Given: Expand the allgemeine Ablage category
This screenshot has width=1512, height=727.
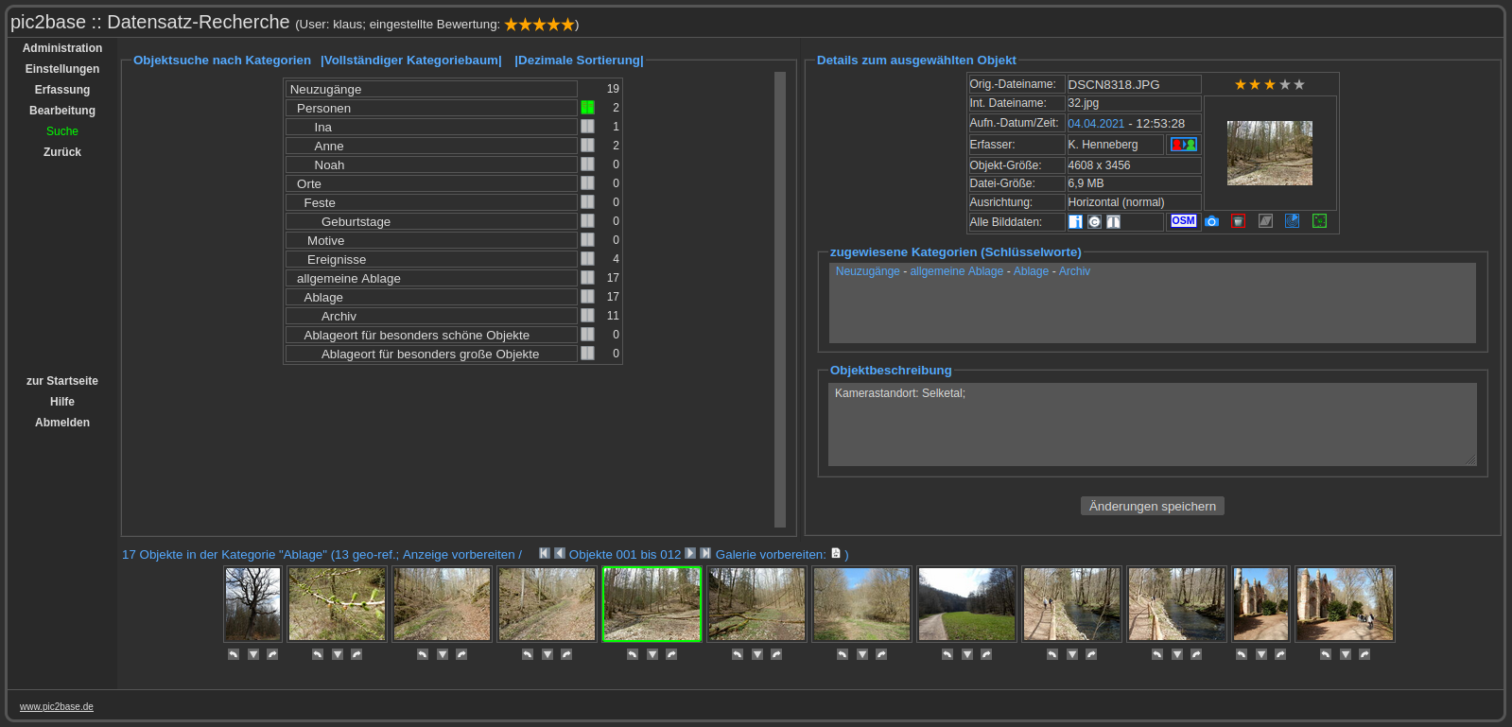Looking at the screenshot, I should (348, 278).
